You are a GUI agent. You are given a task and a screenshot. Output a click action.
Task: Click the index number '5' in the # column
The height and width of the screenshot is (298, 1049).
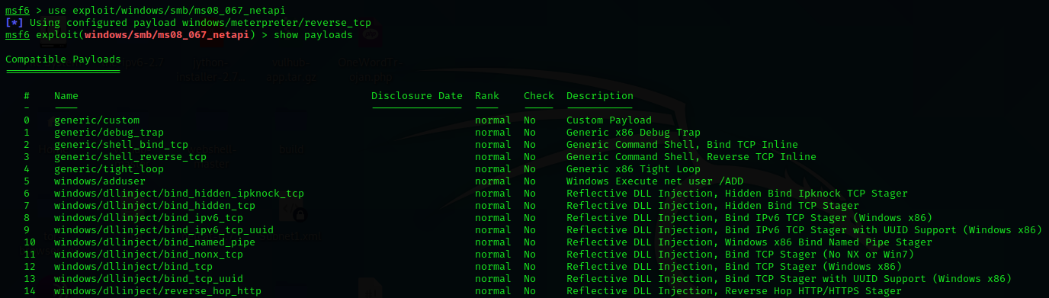tap(27, 181)
